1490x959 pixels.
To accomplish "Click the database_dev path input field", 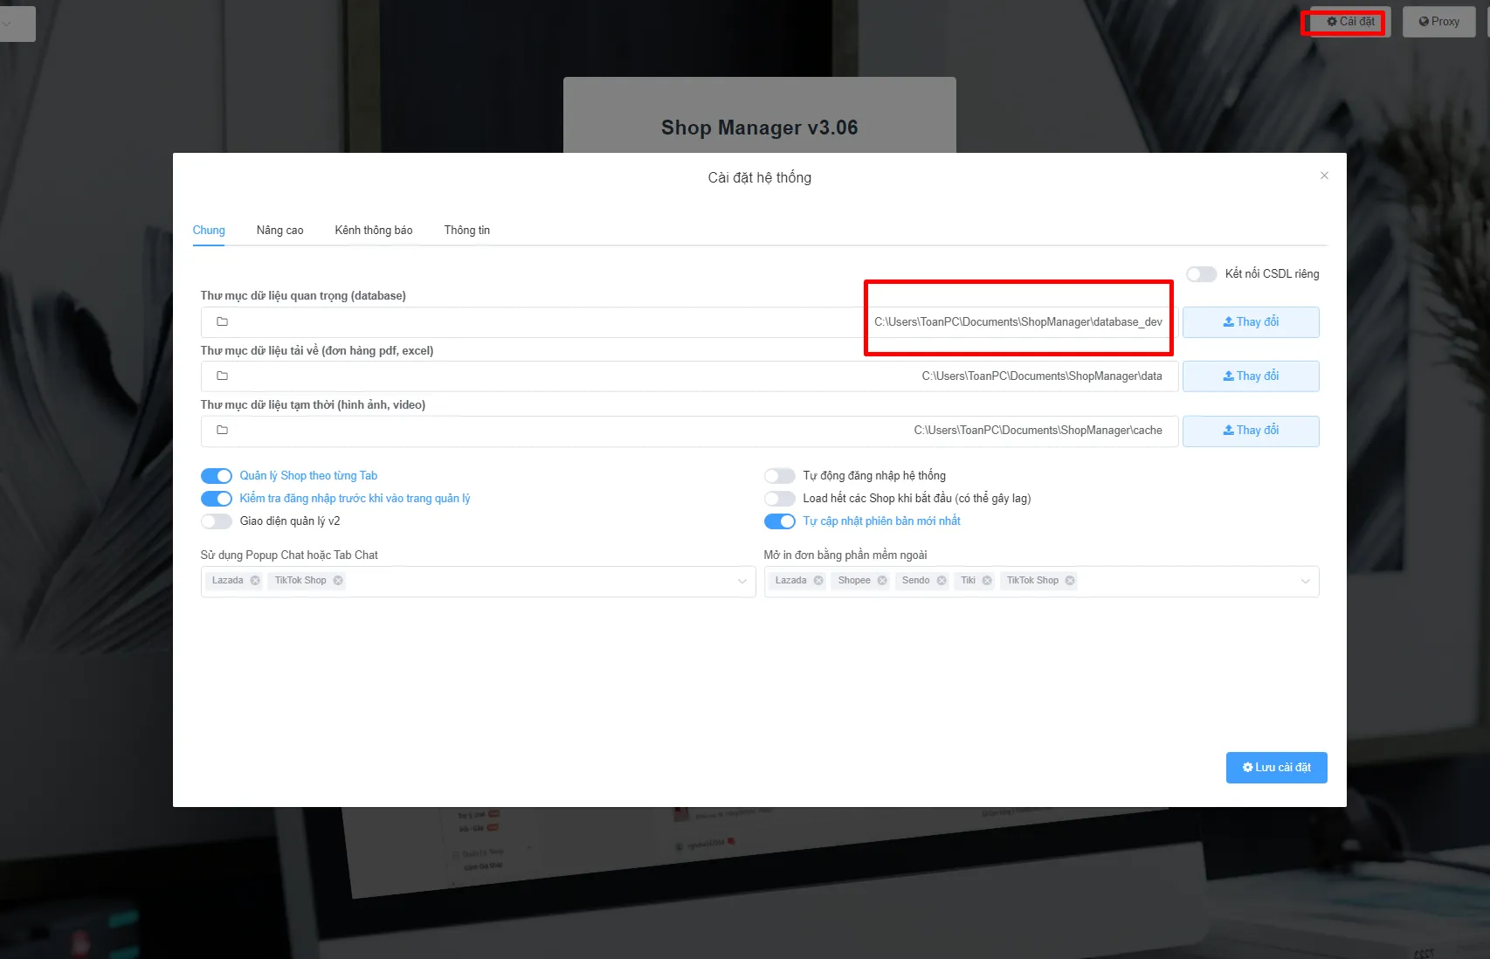I will click(689, 322).
